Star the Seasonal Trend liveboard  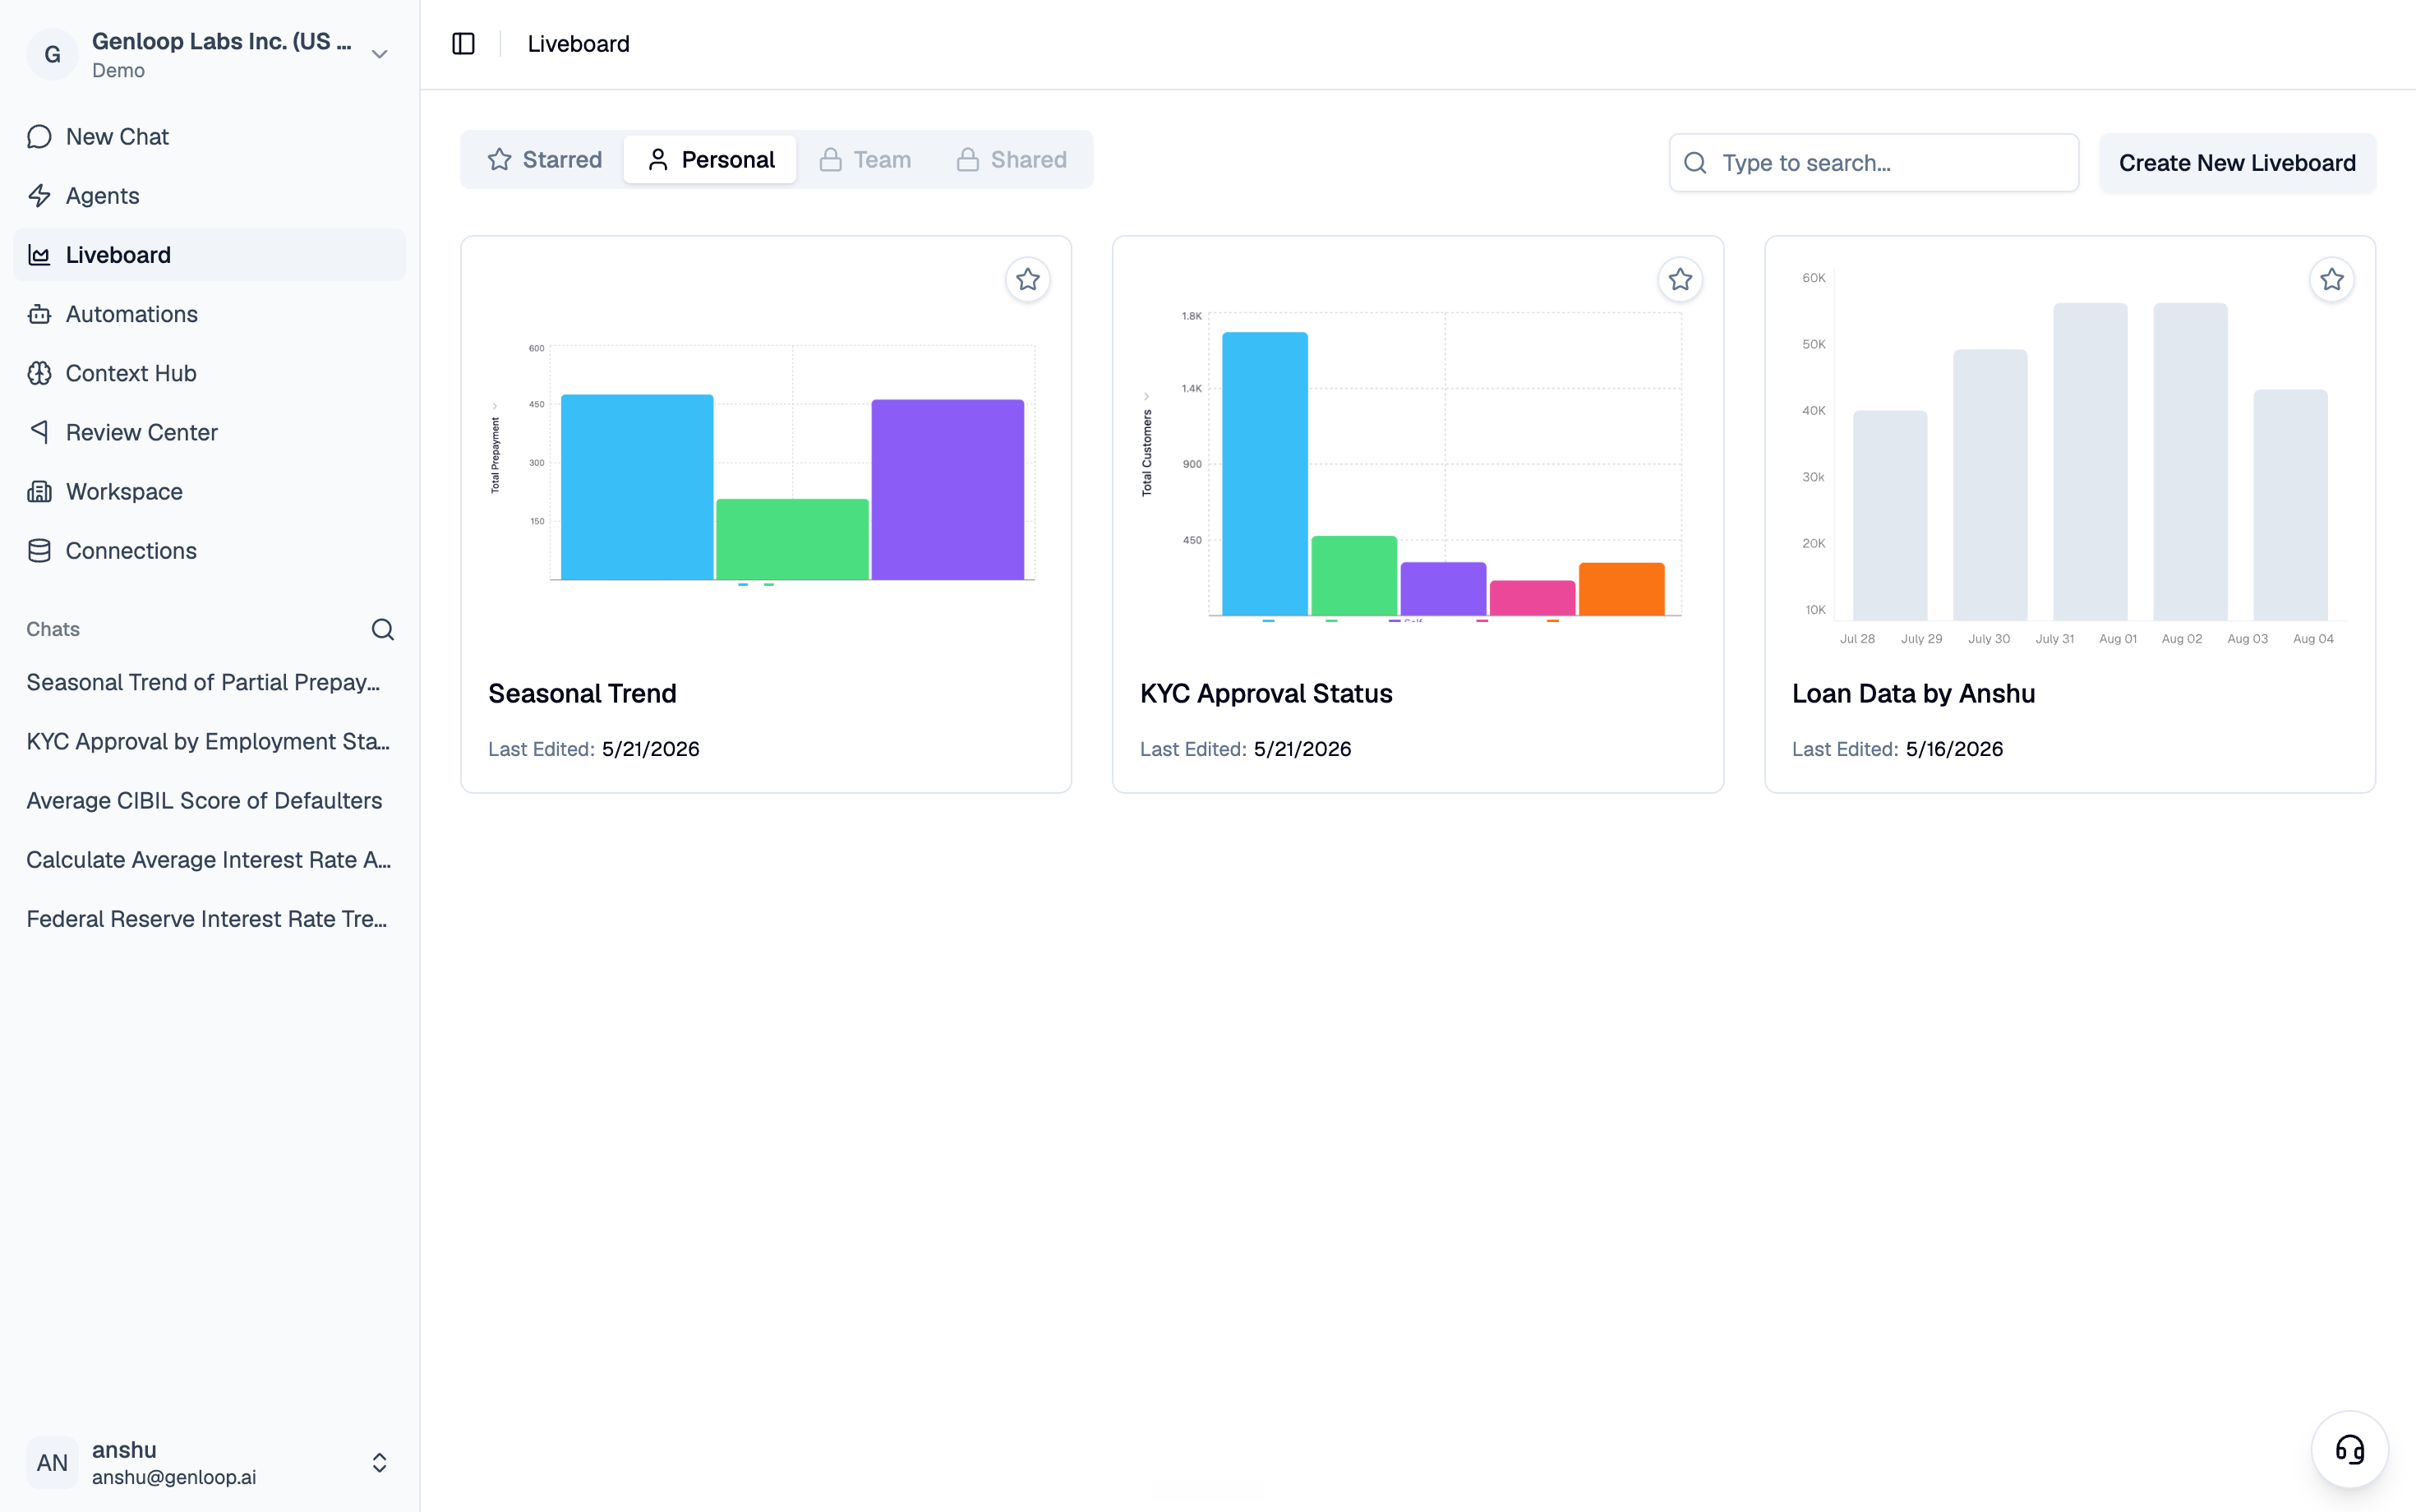point(1028,279)
